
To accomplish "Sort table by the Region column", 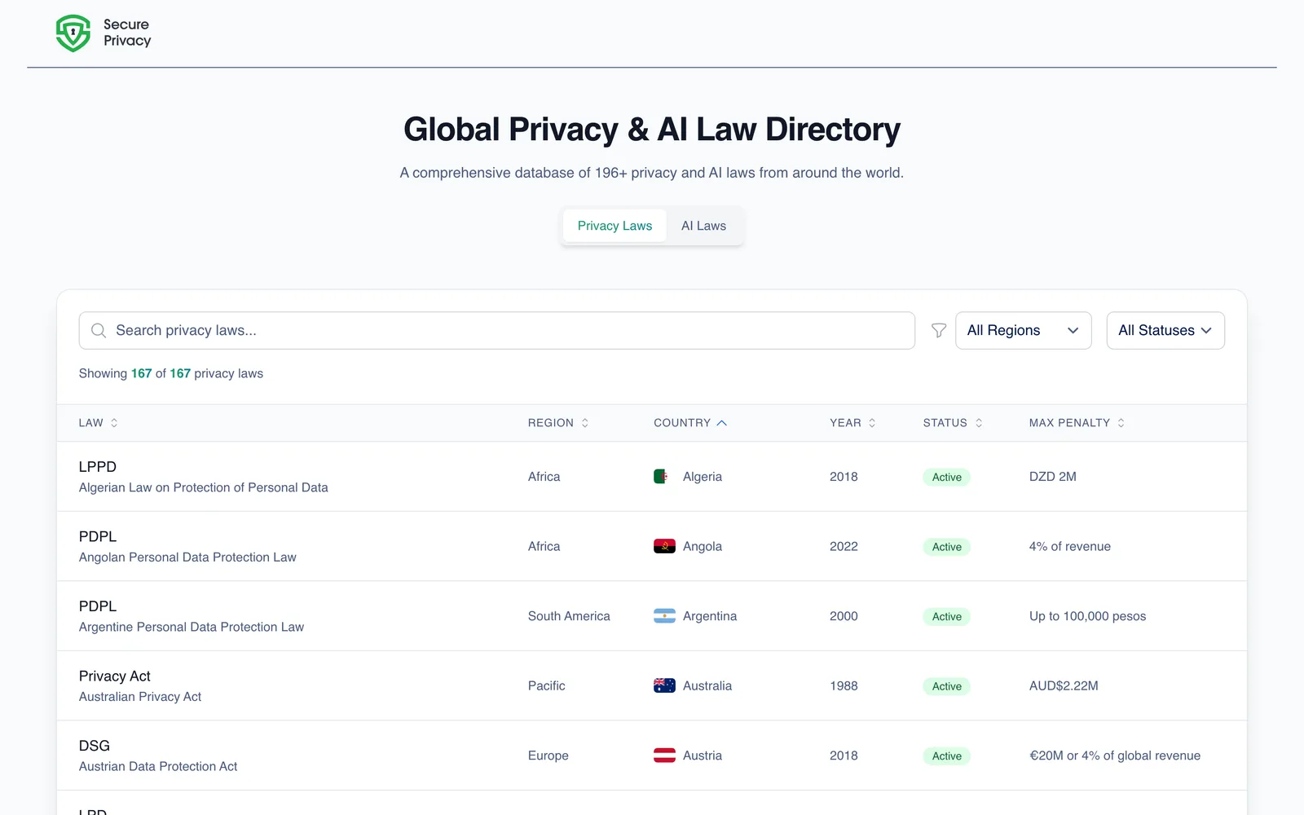I will click(x=558, y=423).
